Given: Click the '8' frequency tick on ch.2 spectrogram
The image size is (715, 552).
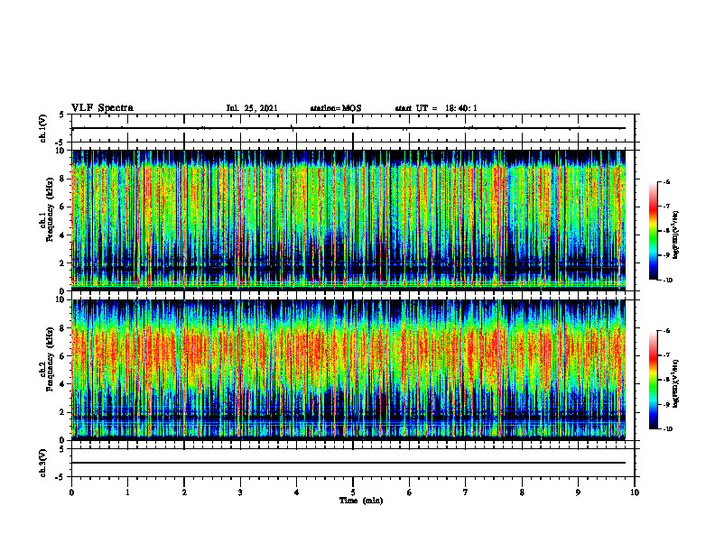Looking at the screenshot, I should point(63,328).
